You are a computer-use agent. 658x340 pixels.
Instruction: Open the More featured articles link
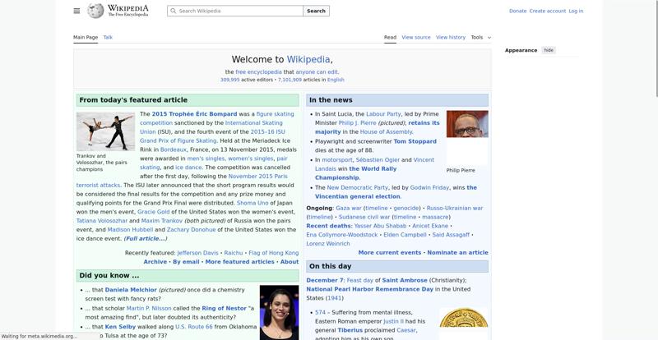coord(239,262)
